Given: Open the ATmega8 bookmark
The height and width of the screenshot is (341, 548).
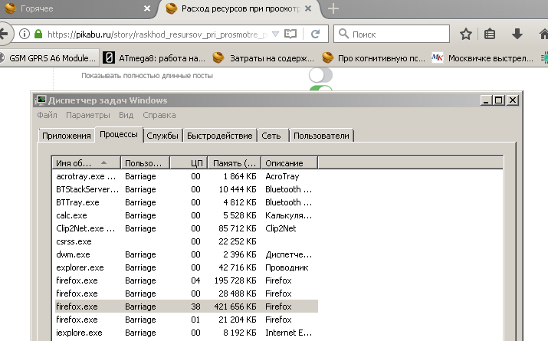Looking at the screenshot, I should 153,58.
